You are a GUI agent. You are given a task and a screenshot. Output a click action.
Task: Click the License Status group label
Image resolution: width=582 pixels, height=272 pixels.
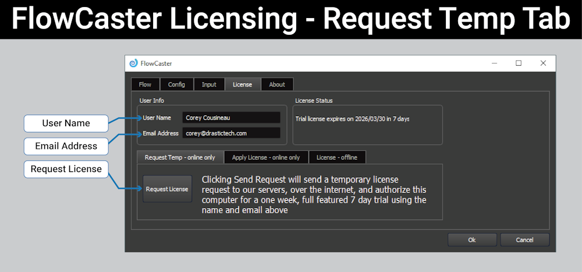[314, 101]
